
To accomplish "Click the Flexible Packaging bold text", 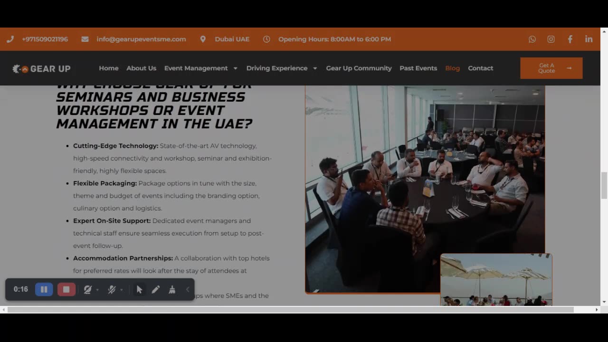I will (105, 183).
